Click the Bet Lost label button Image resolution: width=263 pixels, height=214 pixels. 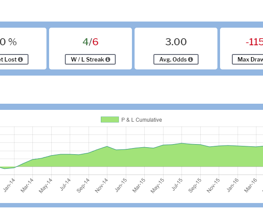tap(14, 59)
